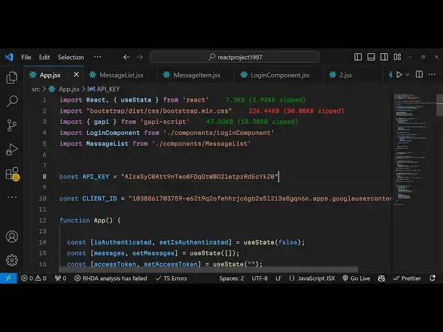Run code with play button

399,75
